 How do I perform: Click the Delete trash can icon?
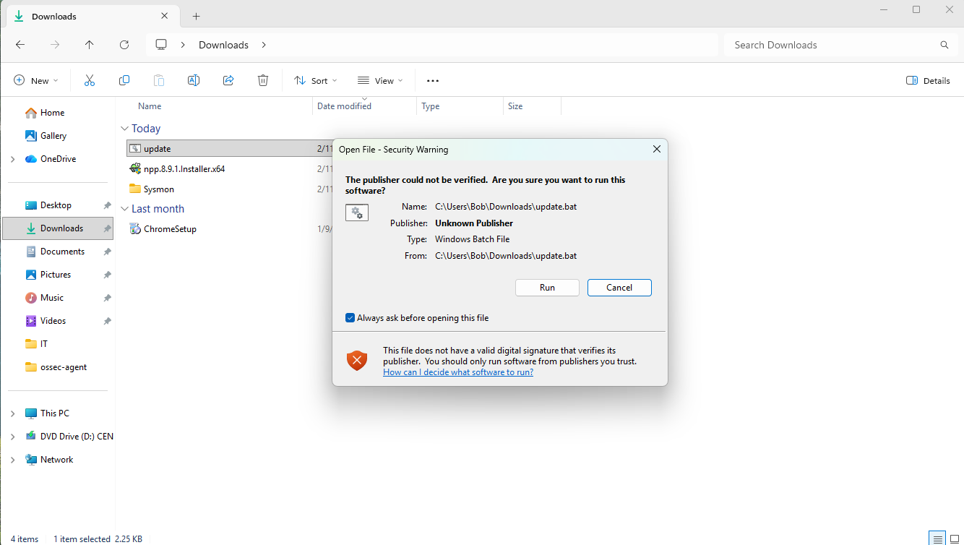coord(263,80)
